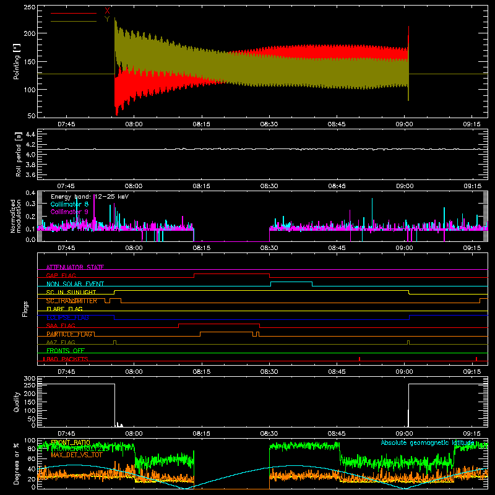Click the 60 value on the Degrees axis
Image resolution: width=495 pixels, height=495 pixels.
[32, 459]
